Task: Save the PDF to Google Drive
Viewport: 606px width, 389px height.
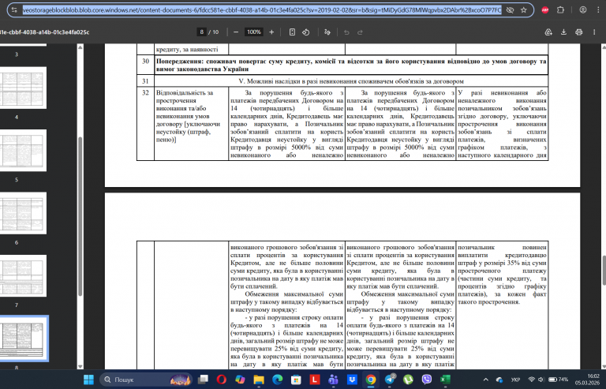Action: coord(548,32)
